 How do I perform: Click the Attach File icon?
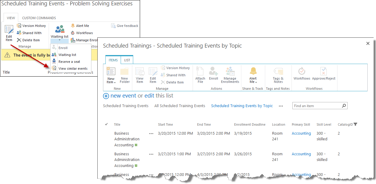pos(200,72)
